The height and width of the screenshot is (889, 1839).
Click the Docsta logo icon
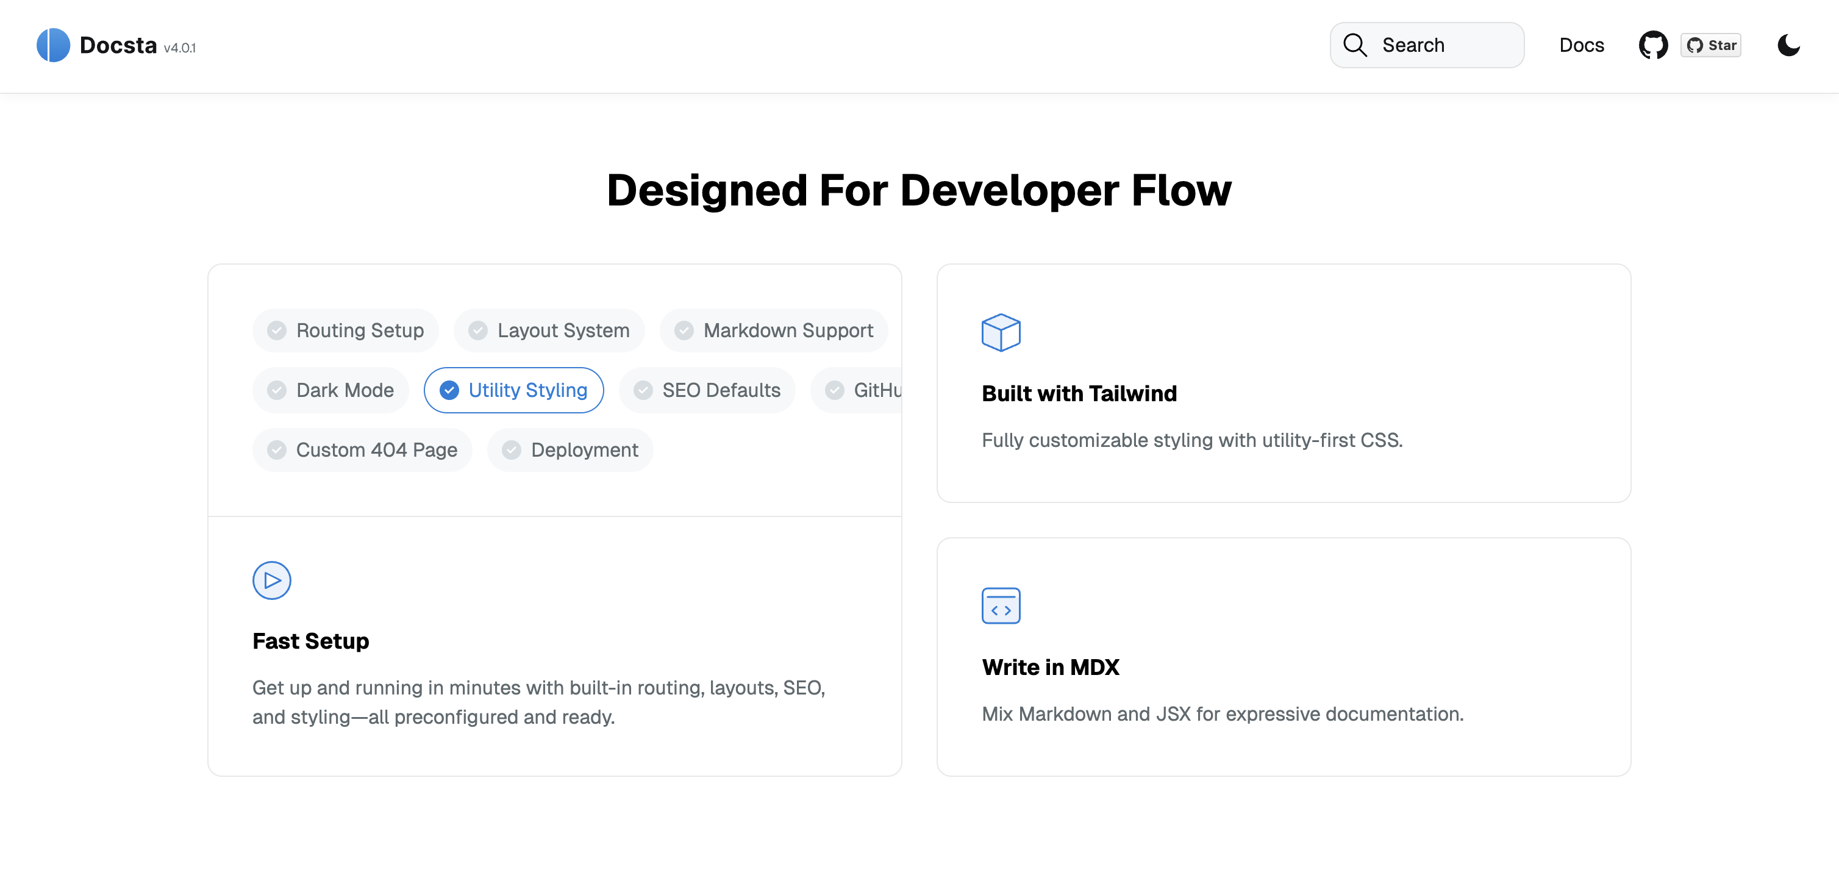pos(53,45)
